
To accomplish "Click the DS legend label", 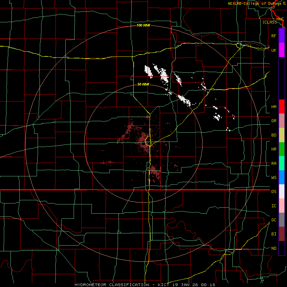I will 274,191.
